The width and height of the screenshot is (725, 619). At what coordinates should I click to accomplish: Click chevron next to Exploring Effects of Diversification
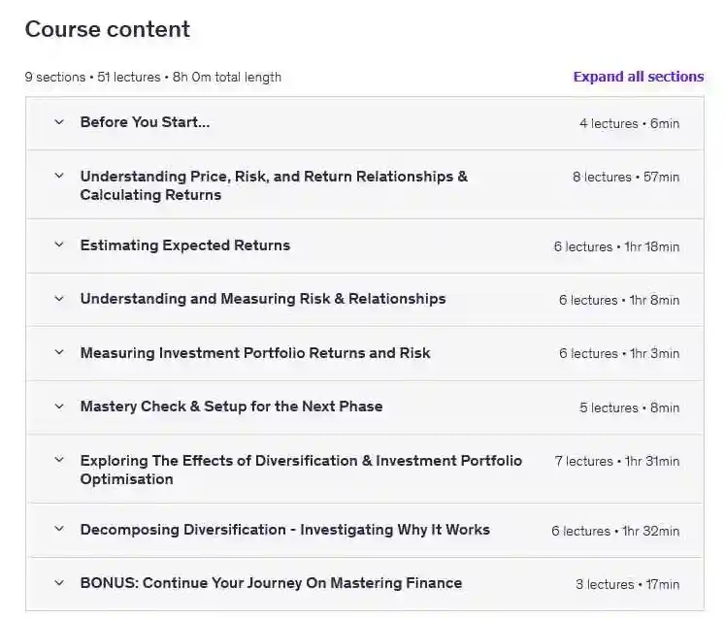point(59,461)
